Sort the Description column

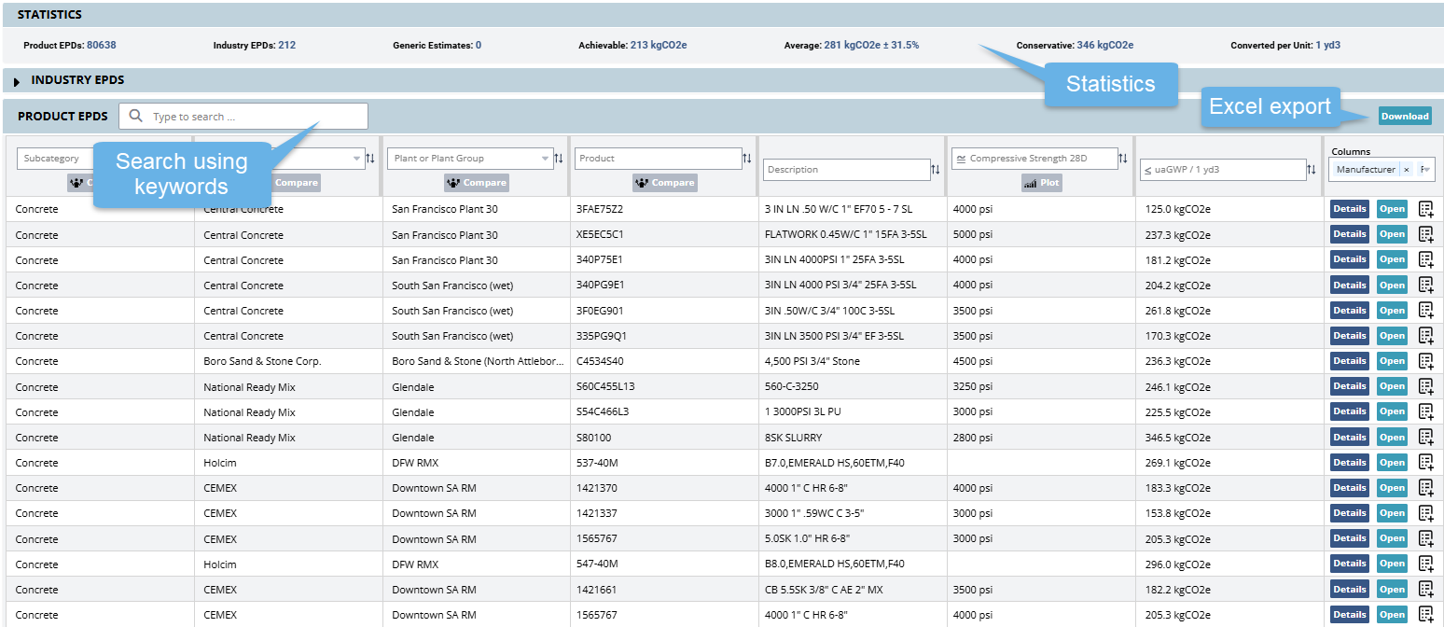point(936,170)
